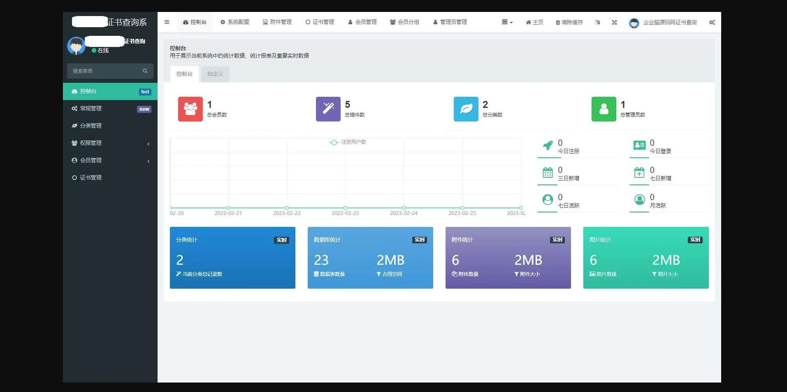Click the purple magic wand 总插件数 icon

[328, 109]
